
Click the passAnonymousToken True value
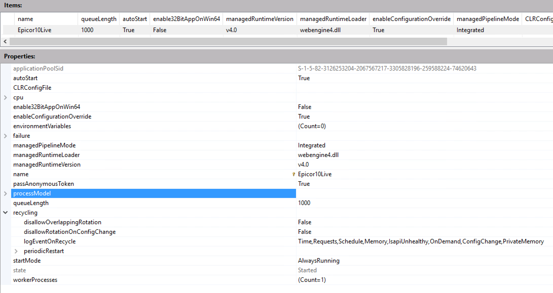pyautogui.click(x=304, y=184)
